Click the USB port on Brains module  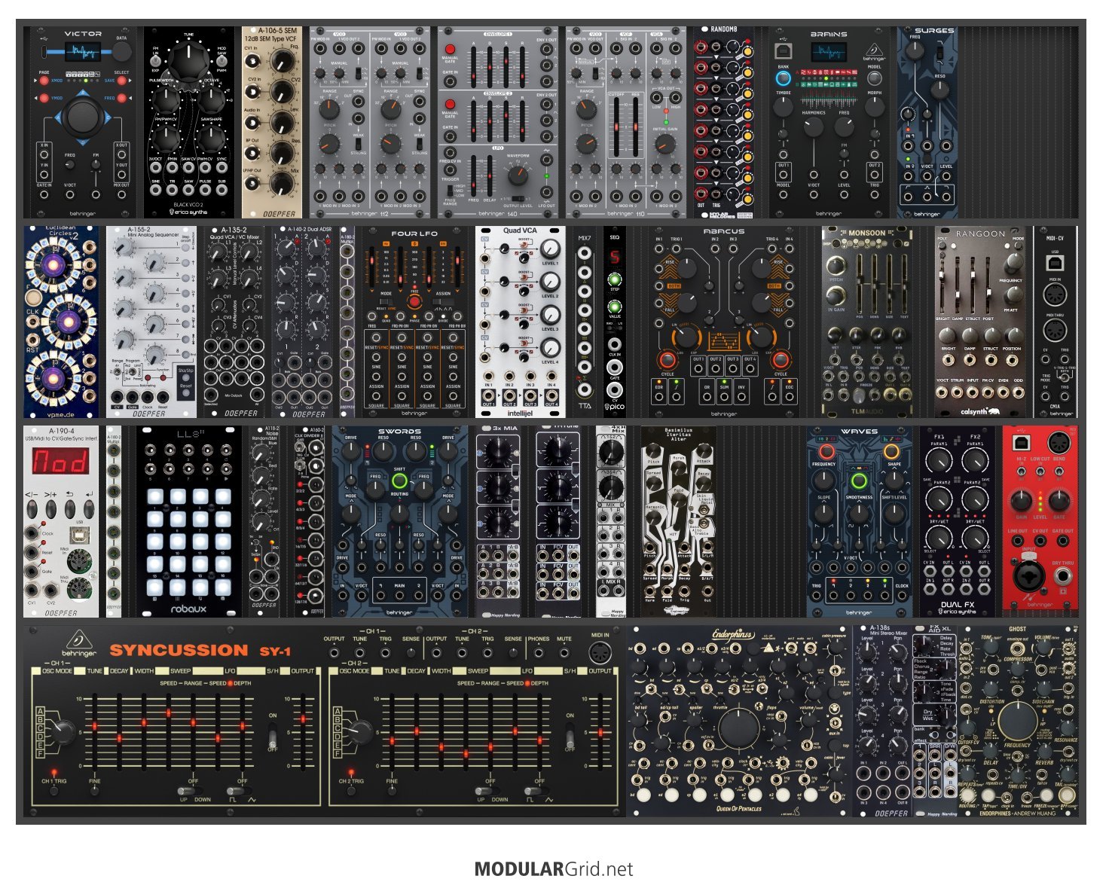coord(784,51)
